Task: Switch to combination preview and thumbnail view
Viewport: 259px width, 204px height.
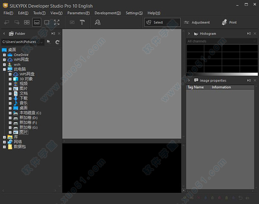Action: (37, 22)
